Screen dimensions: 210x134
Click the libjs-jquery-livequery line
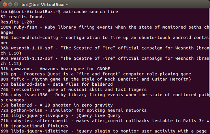coord(60,116)
